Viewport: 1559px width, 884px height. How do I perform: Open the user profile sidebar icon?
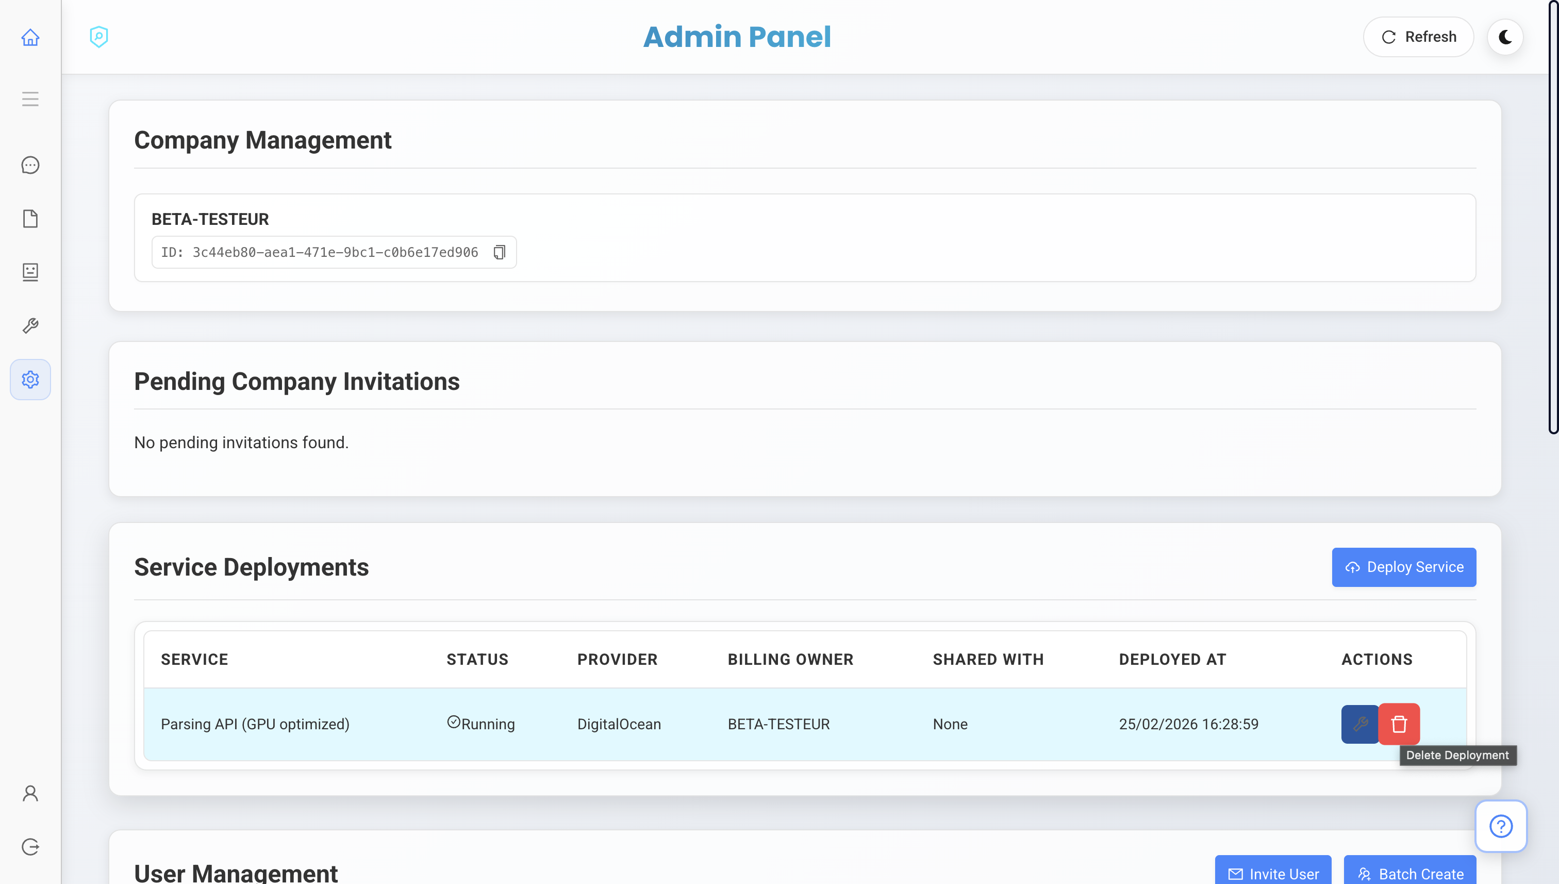[30, 794]
